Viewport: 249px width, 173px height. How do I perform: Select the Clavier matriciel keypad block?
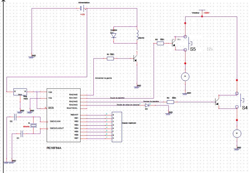click(x=117, y=127)
